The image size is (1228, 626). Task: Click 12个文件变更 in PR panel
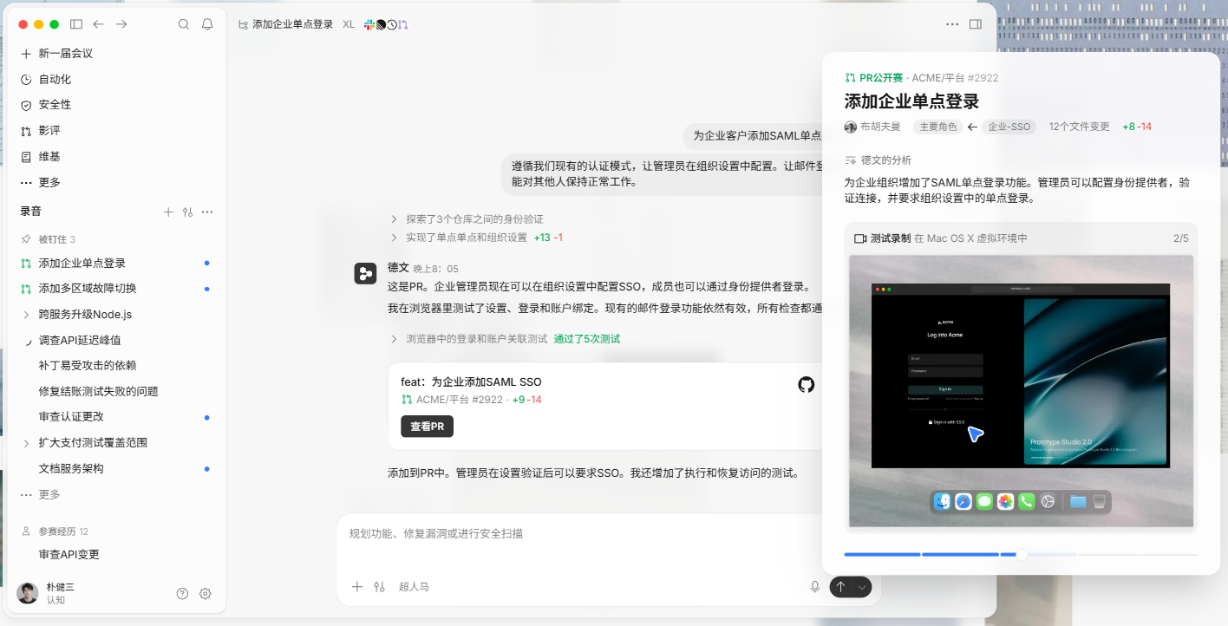coord(1079,127)
